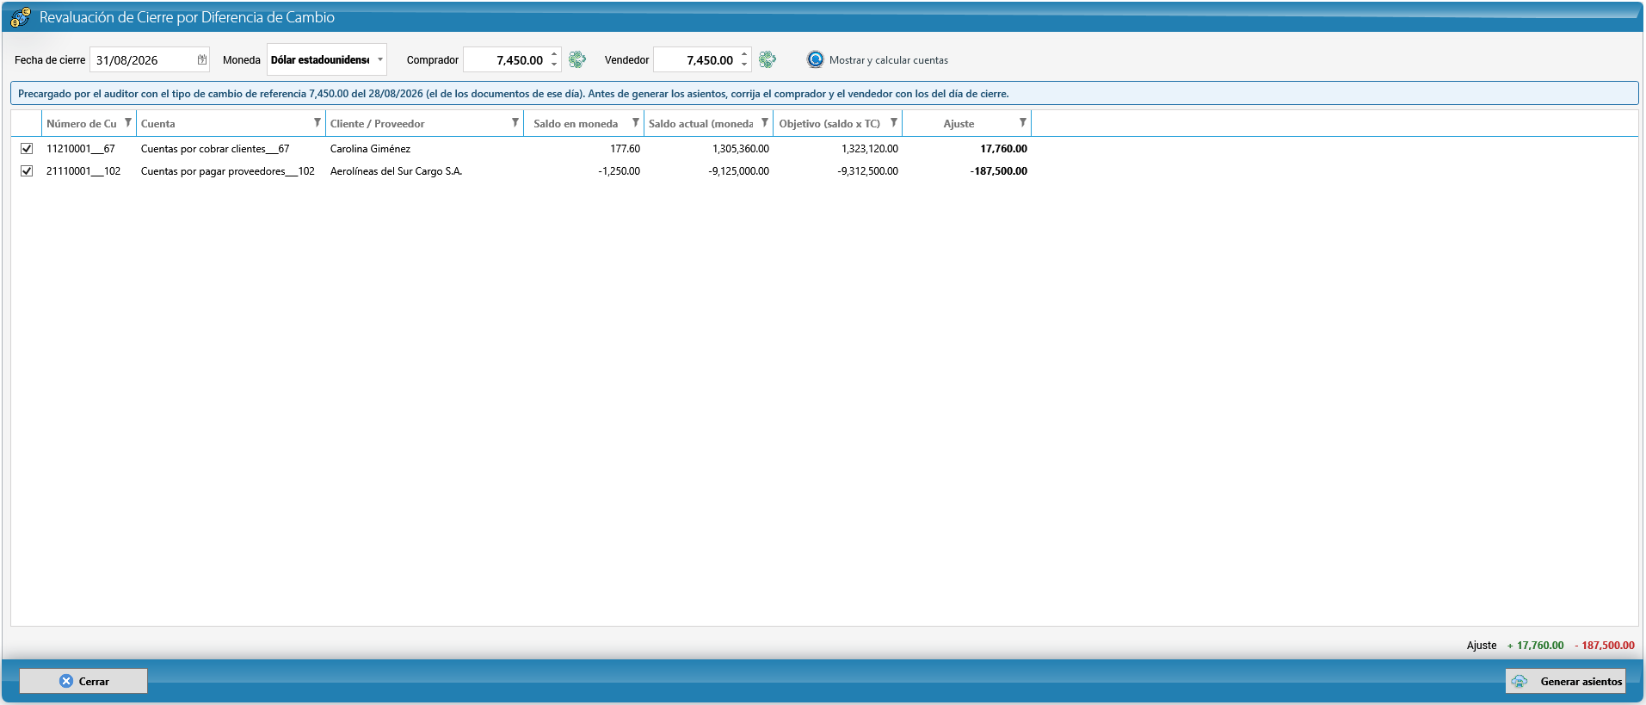Filter the Cliente / Proveedor column
1646x705 pixels.
(515, 123)
